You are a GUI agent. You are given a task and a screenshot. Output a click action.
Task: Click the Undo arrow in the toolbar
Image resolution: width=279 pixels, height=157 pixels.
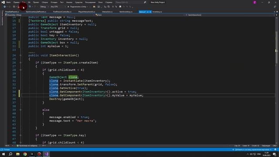click(x=30, y=7)
